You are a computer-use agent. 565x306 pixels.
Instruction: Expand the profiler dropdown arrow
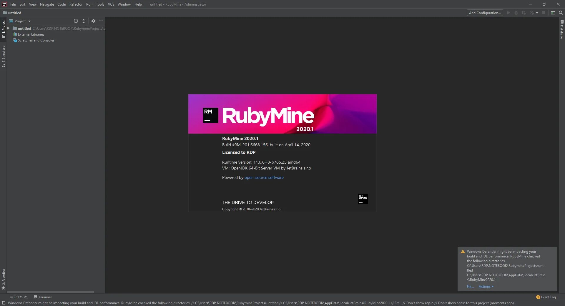(x=537, y=13)
